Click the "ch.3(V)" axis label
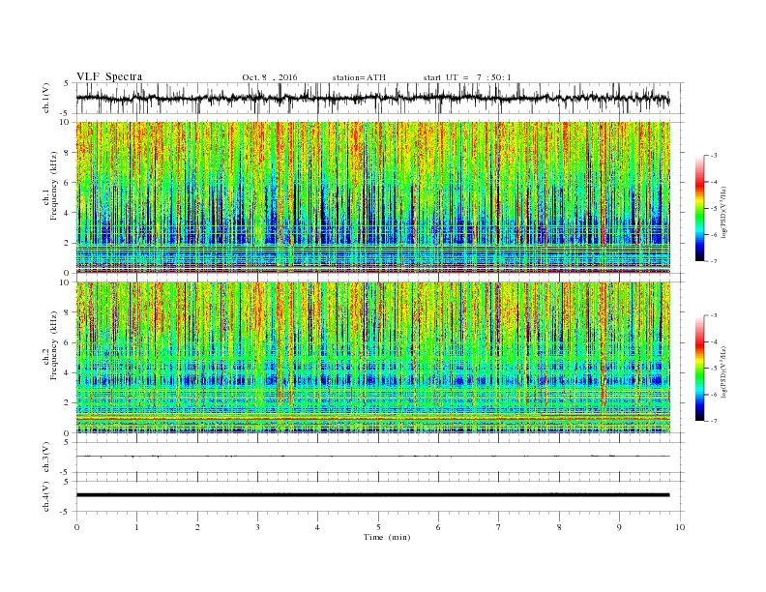The image size is (766, 592). click(x=46, y=458)
